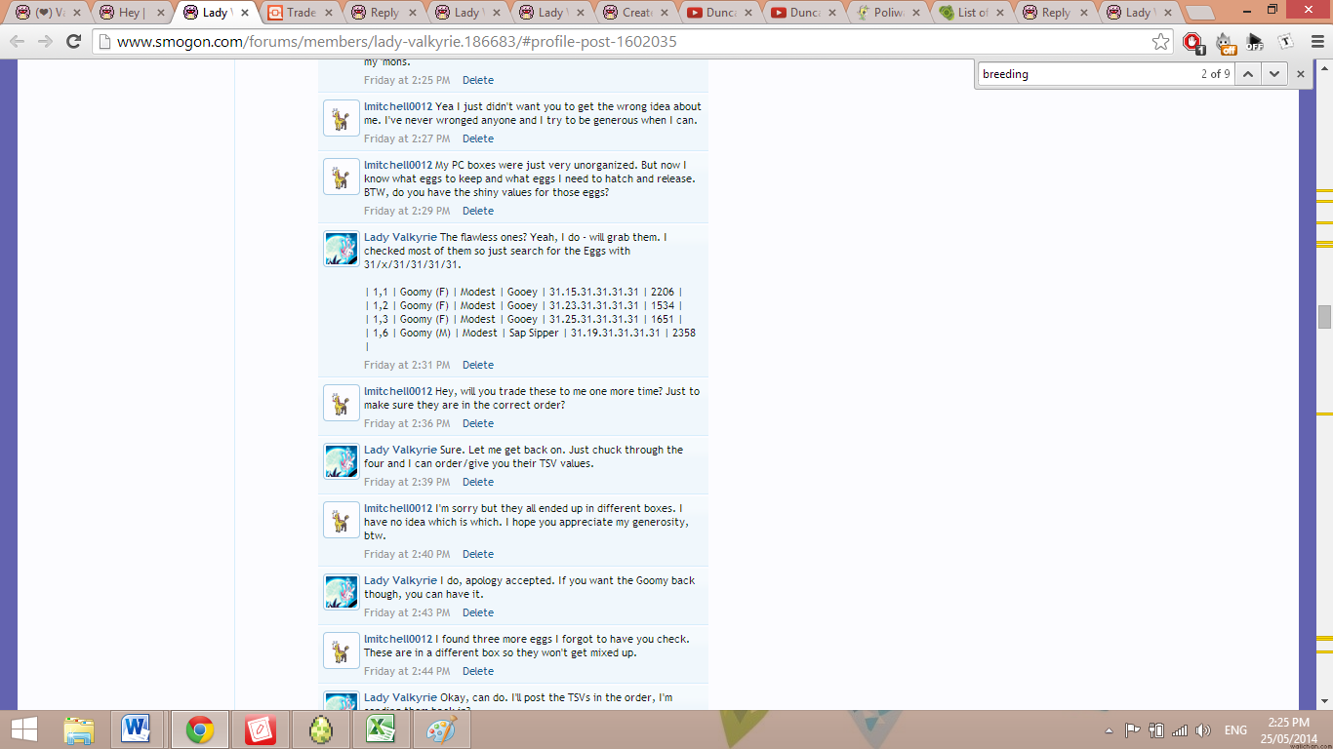1333x749 pixels.
Task: Click Delete under the Friday 2:43 PM post
Action: click(x=477, y=612)
